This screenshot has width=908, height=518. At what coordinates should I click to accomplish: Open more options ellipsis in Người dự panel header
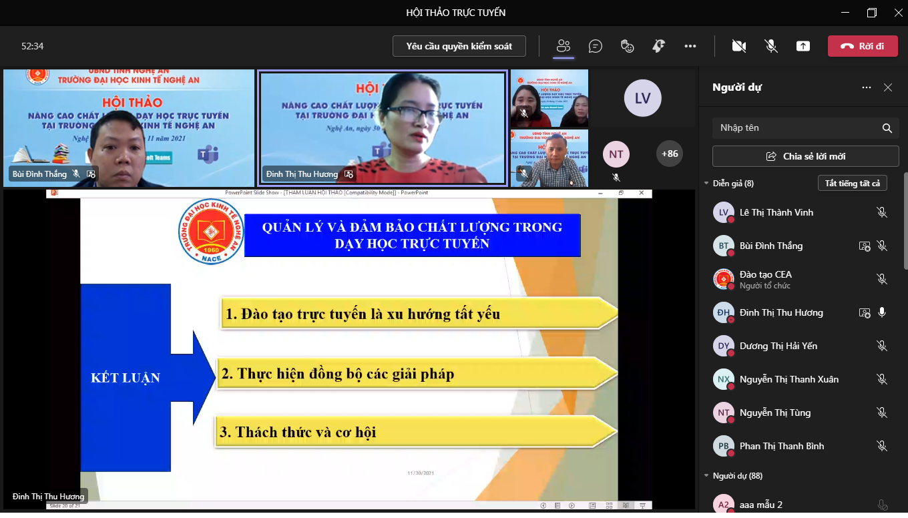click(867, 87)
